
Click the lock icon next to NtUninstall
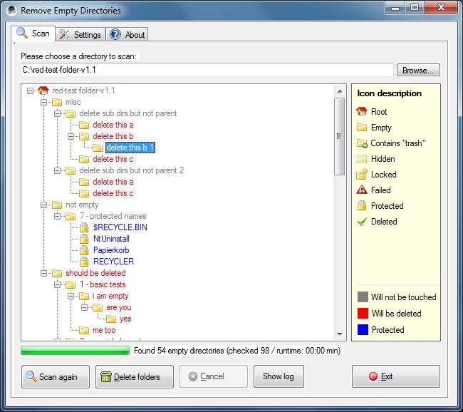tap(84, 239)
